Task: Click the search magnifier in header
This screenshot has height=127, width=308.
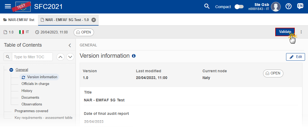Action: (207, 6)
